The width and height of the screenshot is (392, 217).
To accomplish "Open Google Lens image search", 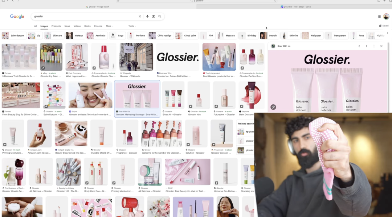I will 154,16.
